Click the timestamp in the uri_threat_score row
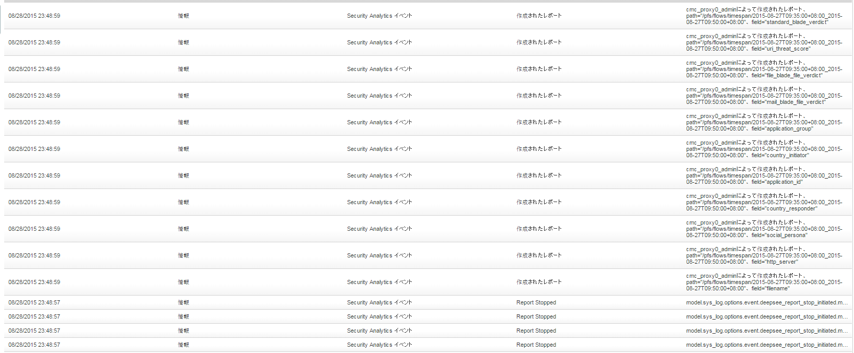This screenshot has width=854, height=353. tap(34, 42)
